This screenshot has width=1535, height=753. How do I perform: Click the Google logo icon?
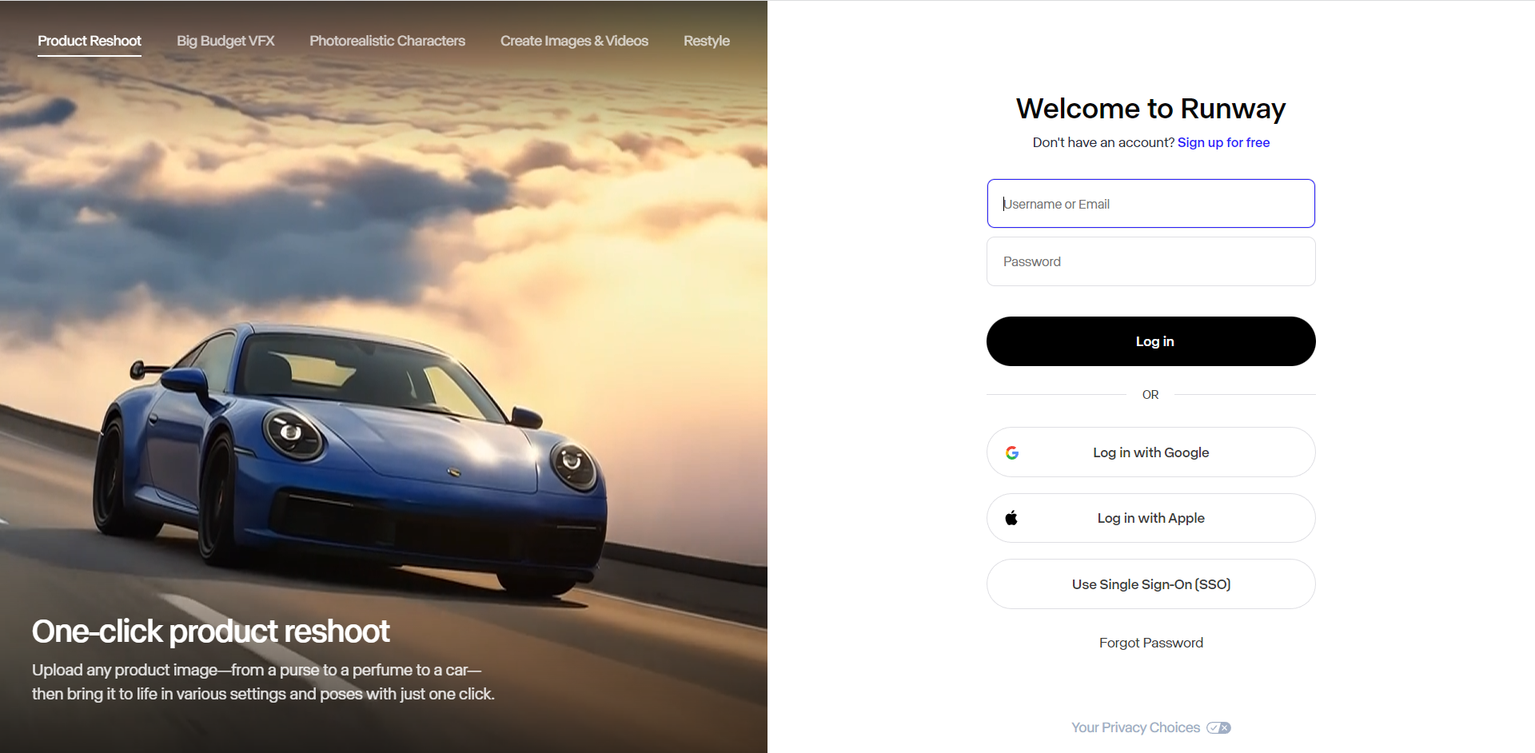1012,452
